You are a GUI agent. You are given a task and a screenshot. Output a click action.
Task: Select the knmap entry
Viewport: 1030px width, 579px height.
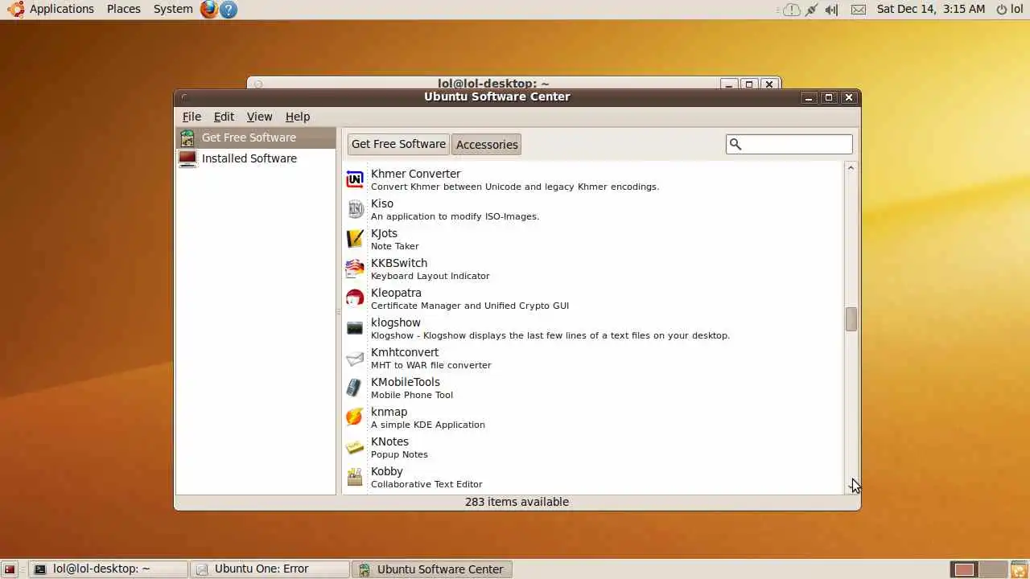coord(593,417)
